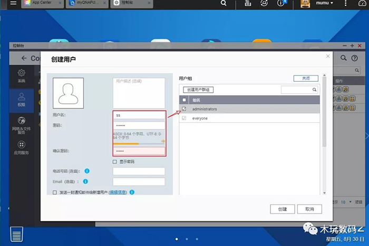Uncheck the administrators group checkbox
369x246 pixels.
184,109
